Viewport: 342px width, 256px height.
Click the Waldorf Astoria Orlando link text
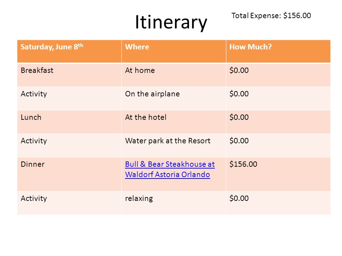click(x=167, y=175)
